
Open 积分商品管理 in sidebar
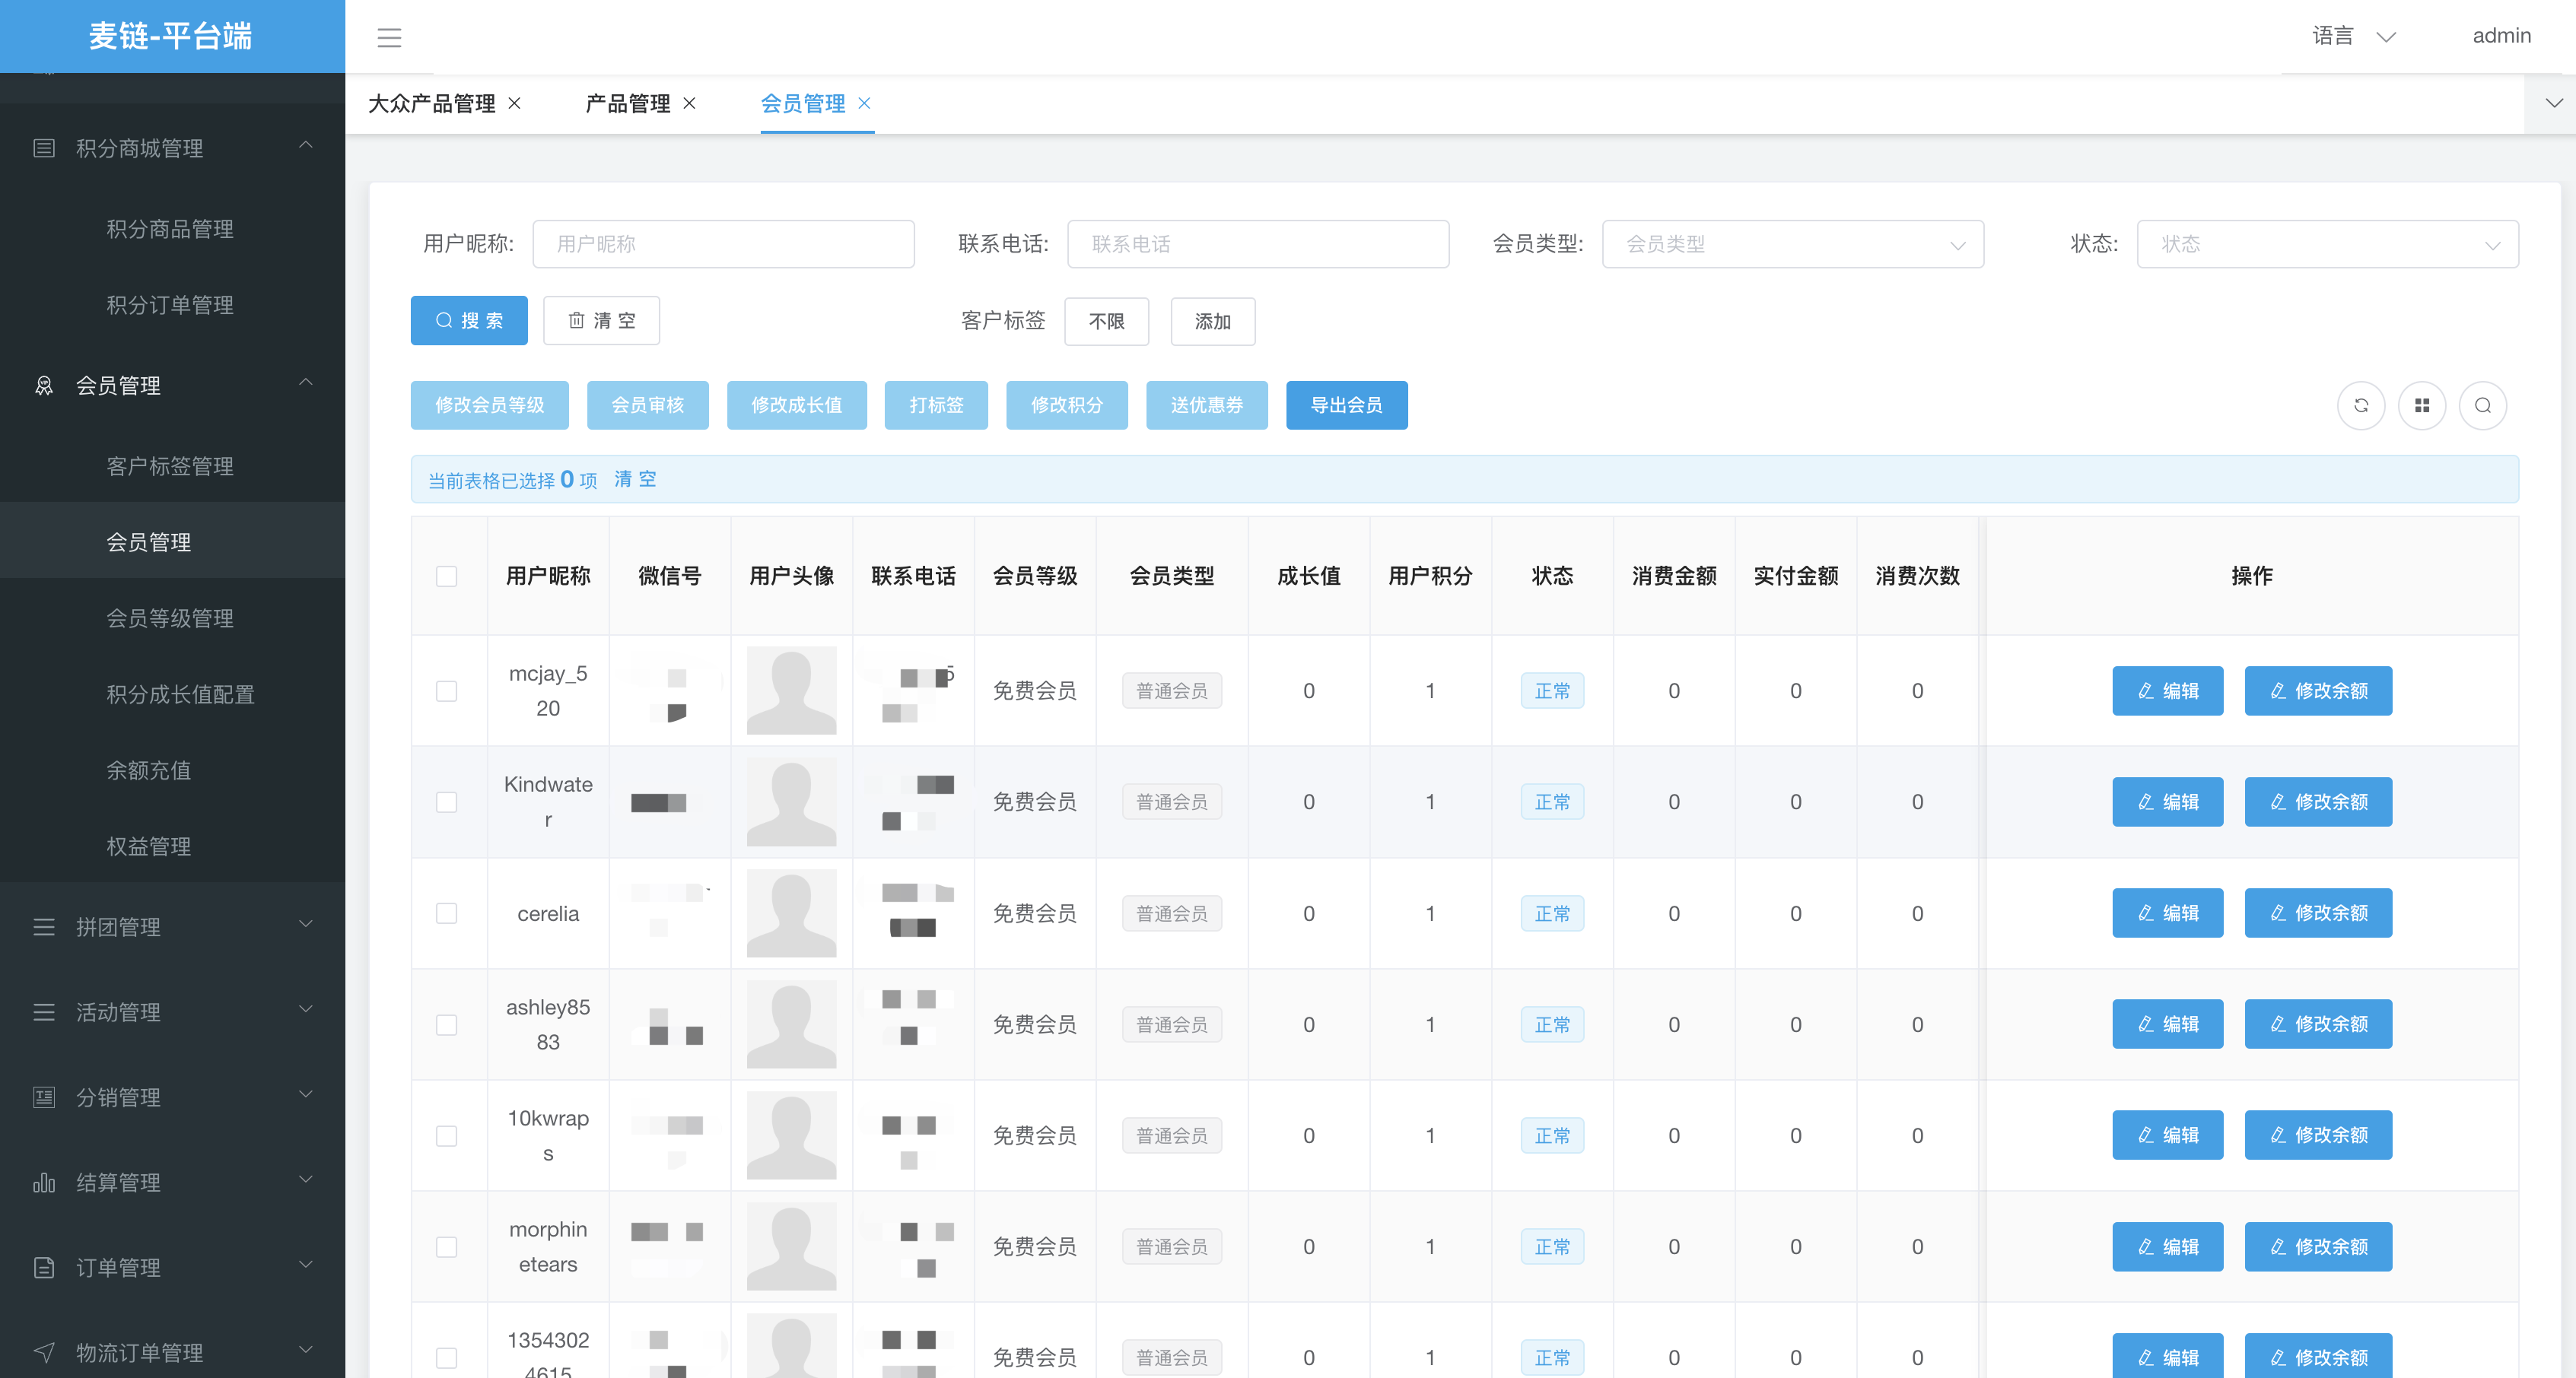pos(170,229)
